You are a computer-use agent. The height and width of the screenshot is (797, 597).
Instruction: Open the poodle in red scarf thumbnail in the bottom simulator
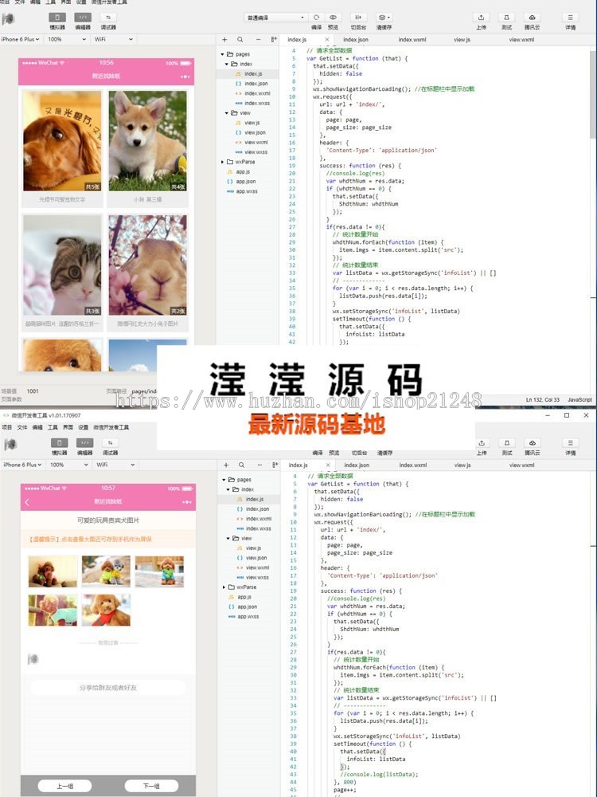pyautogui.click(x=106, y=610)
